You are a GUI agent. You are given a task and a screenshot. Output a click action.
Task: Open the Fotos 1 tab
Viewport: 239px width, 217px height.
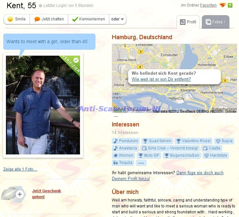point(216,22)
